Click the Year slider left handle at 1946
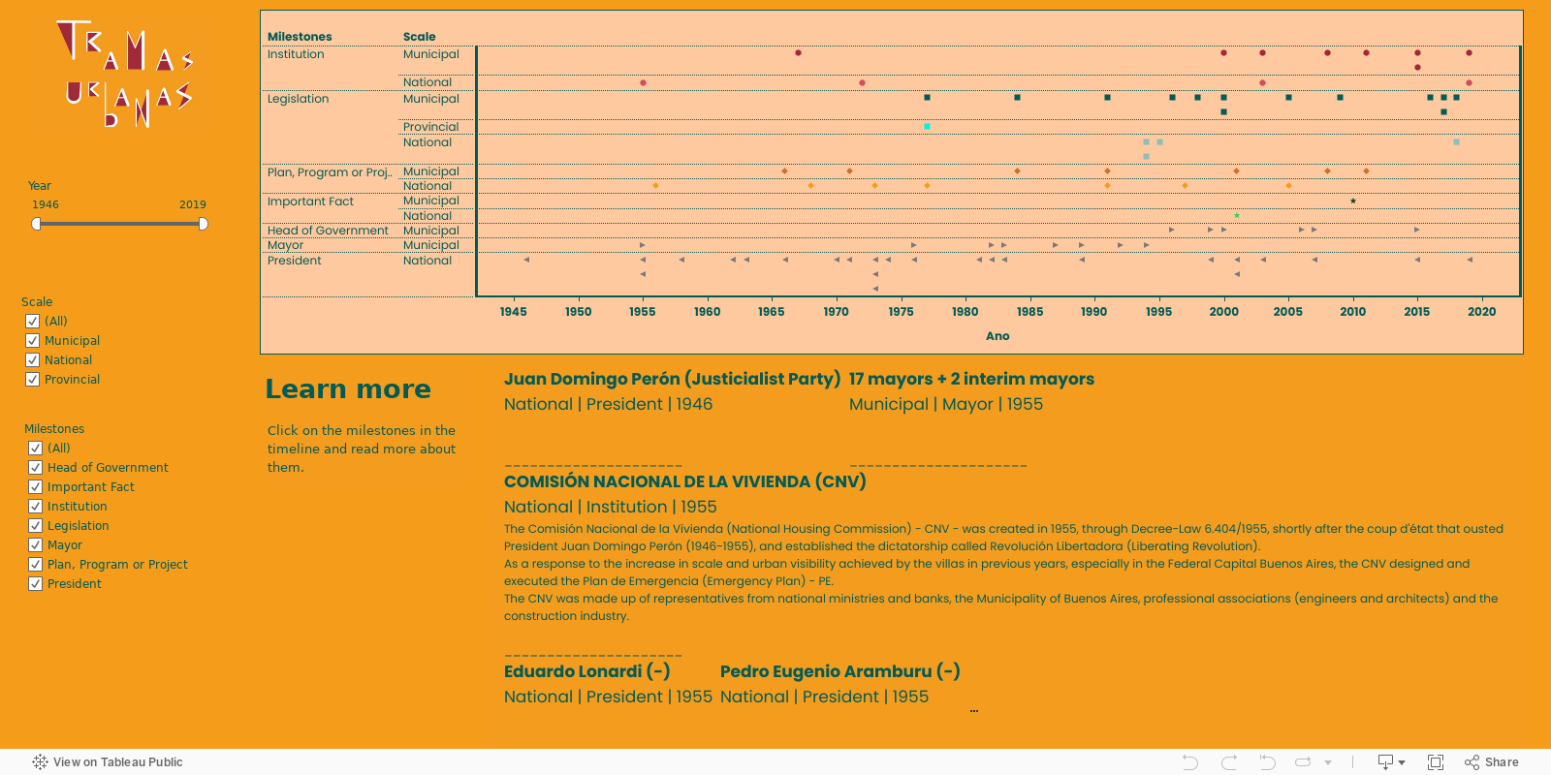The height and width of the screenshot is (775, 1551). point(36,224)
